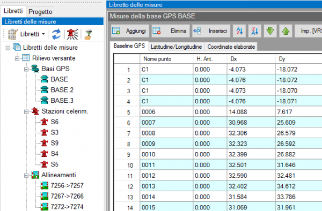Click the H. Ant. column header
The height and width of the screenshot is (211, 322).
pyautogui.click(x=210, y=59)
